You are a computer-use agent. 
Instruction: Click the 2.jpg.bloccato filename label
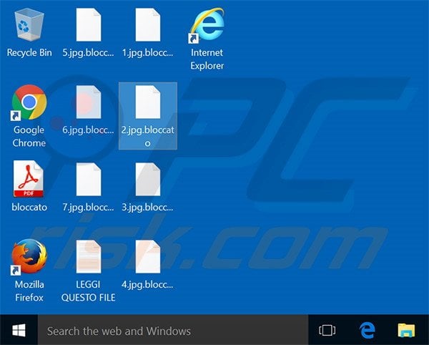coord(147,136)
